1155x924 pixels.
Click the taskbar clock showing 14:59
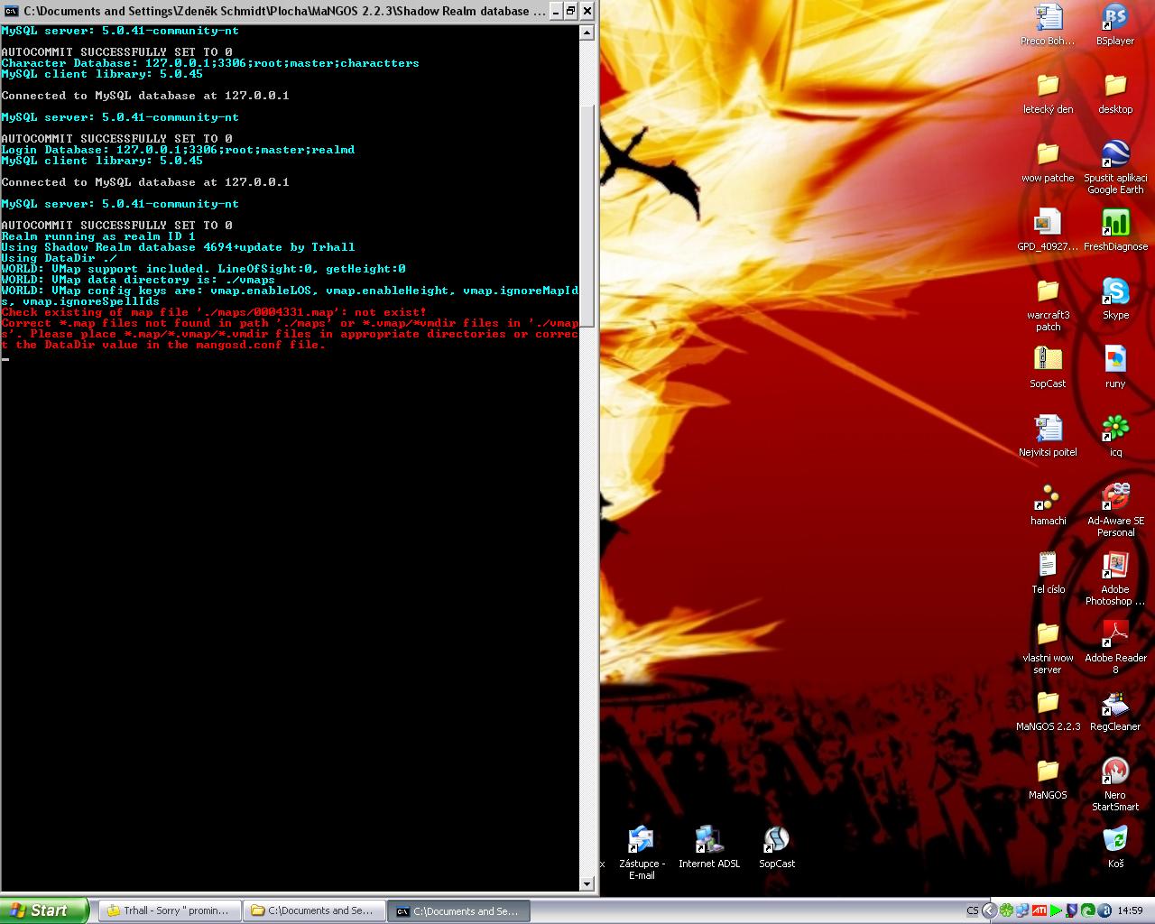pos(1130,910)
